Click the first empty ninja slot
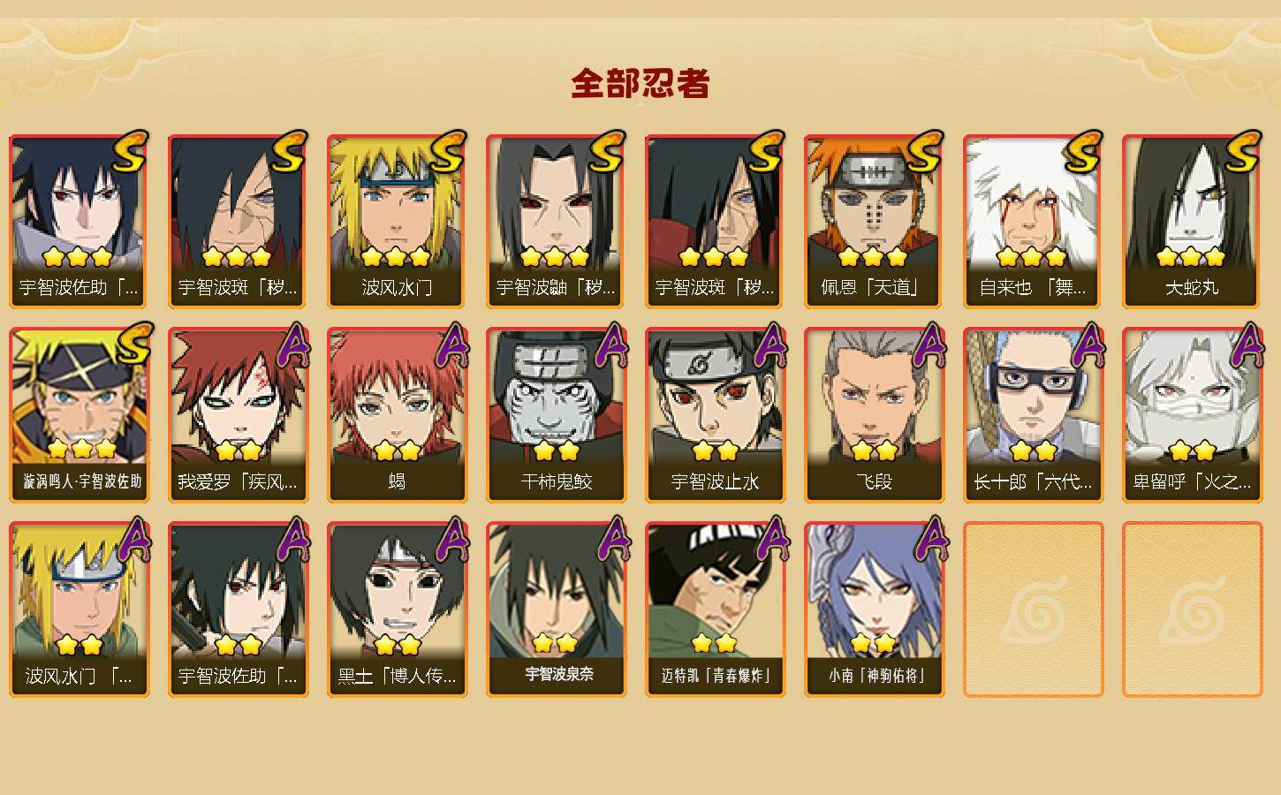Screen dimensions: 1281x795 1033,609
